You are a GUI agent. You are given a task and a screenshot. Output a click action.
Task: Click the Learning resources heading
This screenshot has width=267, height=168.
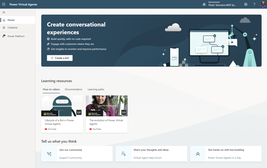57,81
